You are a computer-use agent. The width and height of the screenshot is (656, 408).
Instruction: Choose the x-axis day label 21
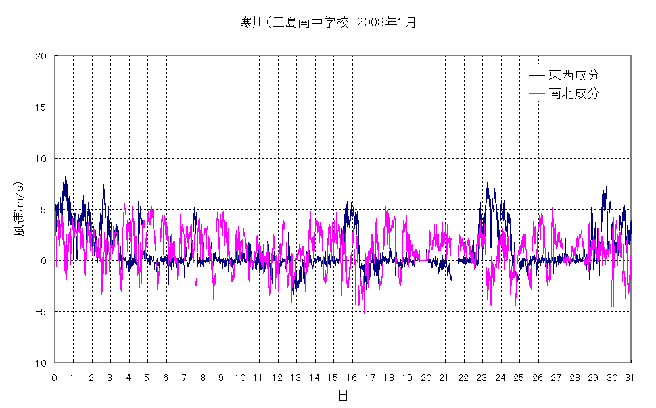[444, 378]
